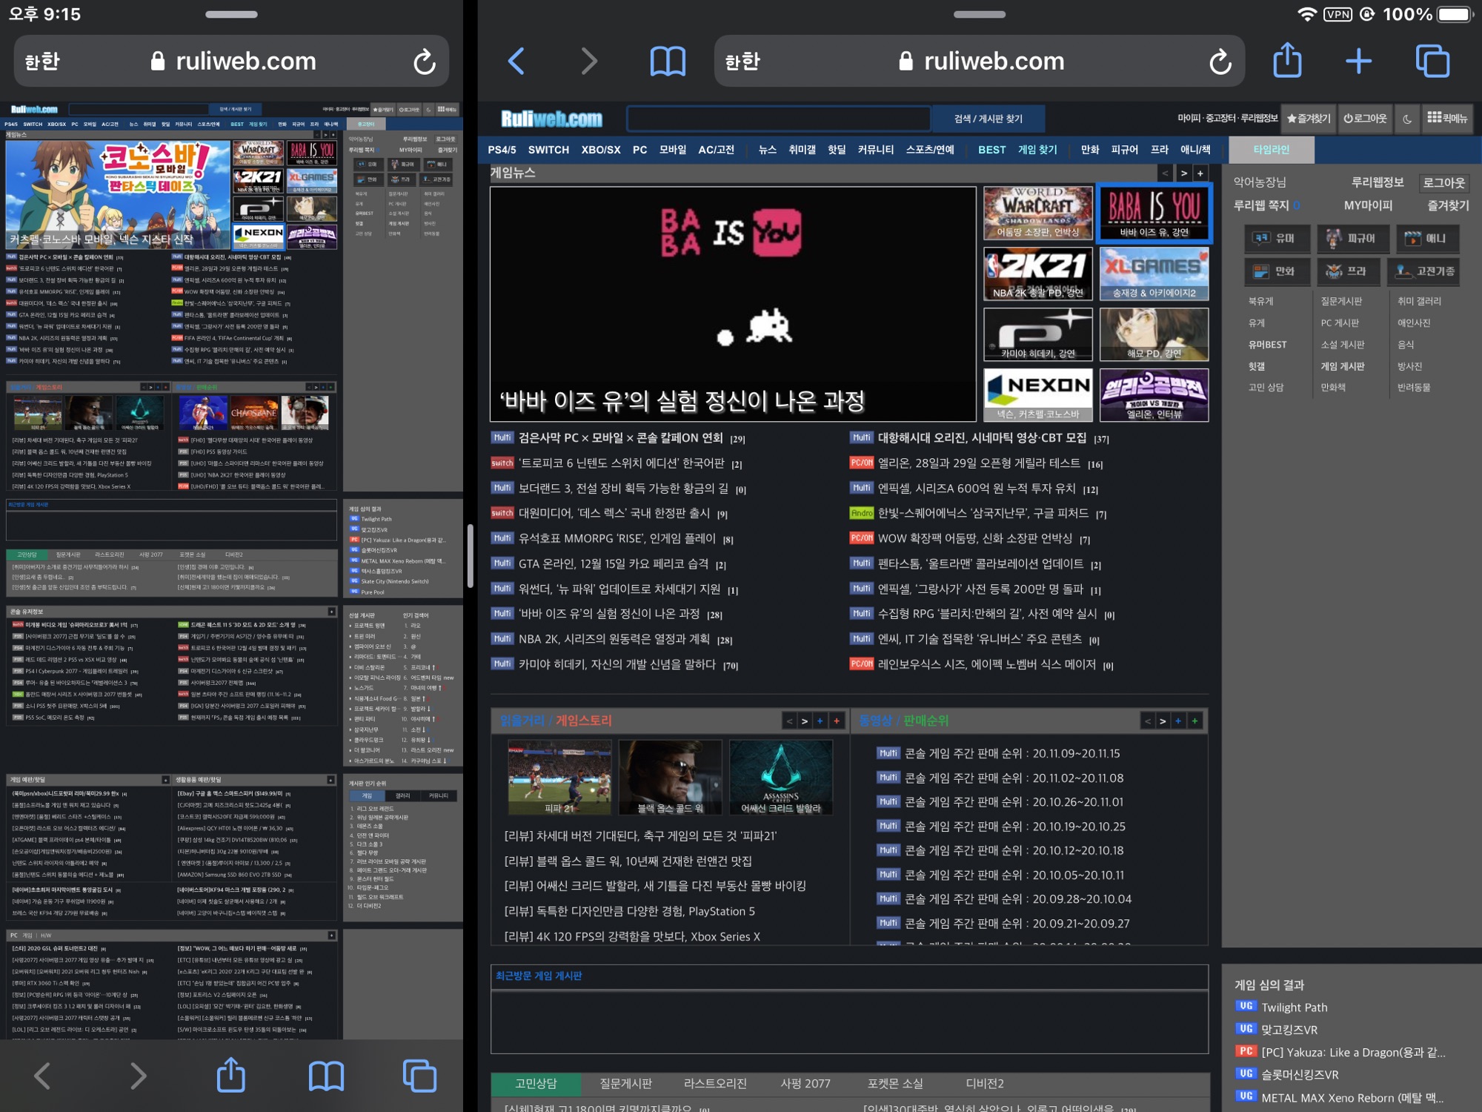Toggle dark mode with moon icon

click(1406, 119)
